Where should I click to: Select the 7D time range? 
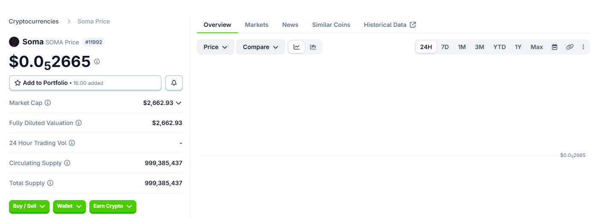[445, 47]
